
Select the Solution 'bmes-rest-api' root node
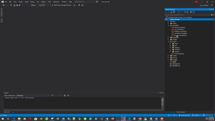pos(180,17)
